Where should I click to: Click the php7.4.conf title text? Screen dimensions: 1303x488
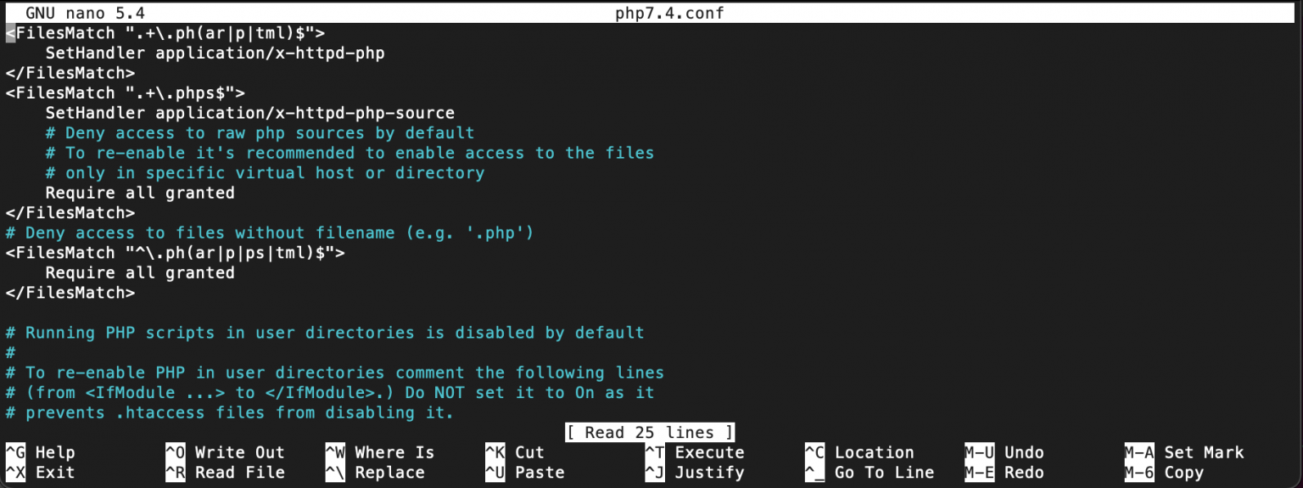(x=669, y=13)
